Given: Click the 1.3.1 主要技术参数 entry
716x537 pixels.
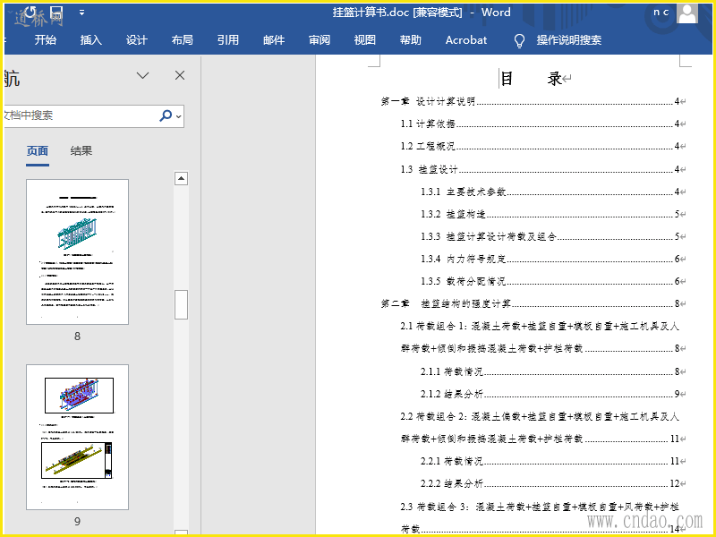Looking at the screenshot, I should click(x=550, y=192).
